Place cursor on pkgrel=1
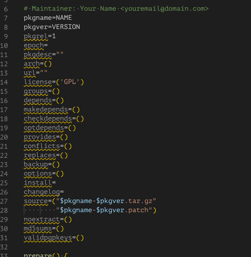 [x=40, y=36]
